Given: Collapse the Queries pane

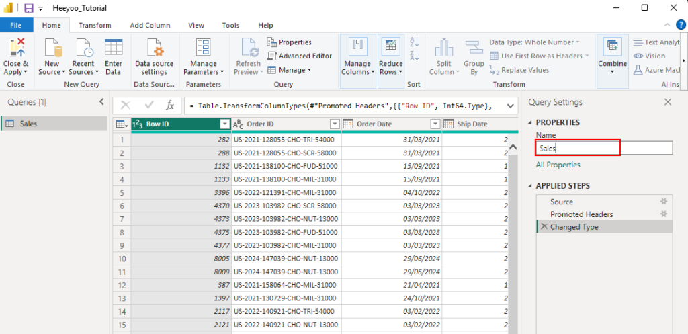Looking at the screenshot, I should coord(101,102).
